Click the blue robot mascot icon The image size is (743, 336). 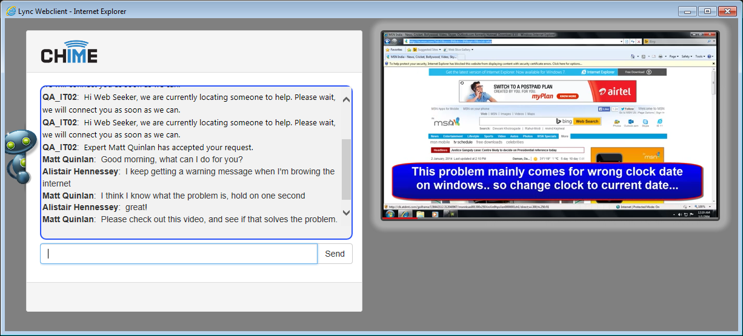pos(20,156)
